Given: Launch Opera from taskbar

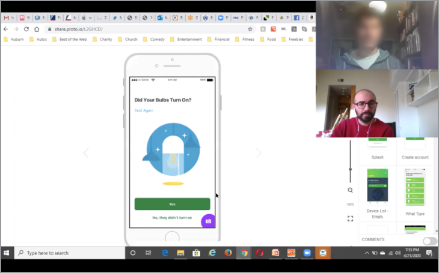Looking at the screenshot, I should coord(260,253).
